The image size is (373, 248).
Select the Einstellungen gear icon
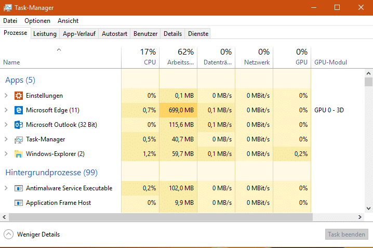tap(19, 96)
